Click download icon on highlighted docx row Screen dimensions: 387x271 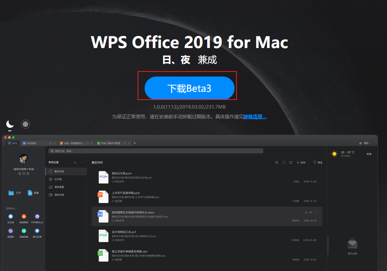click(306, 212)
